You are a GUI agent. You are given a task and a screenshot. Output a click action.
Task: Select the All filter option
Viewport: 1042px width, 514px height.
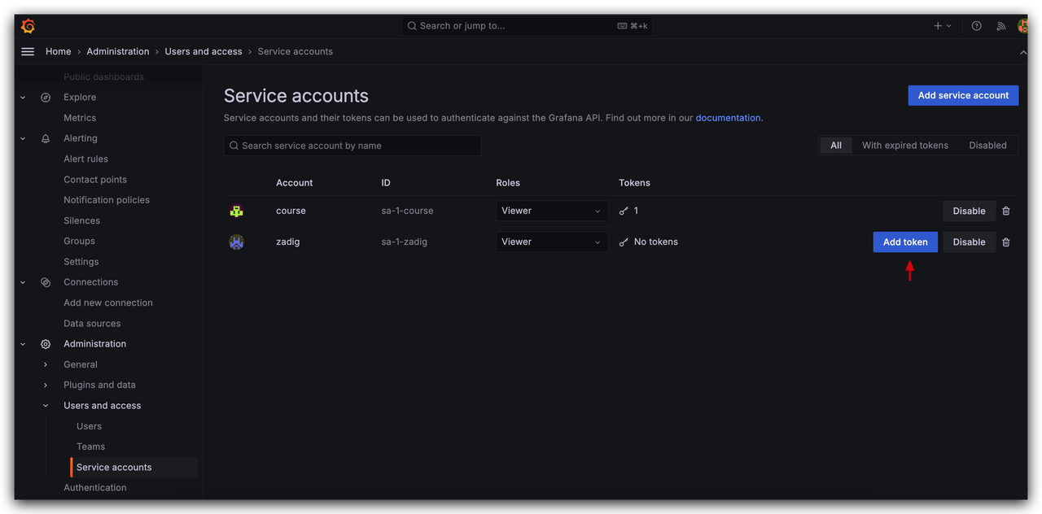(836, 146)
